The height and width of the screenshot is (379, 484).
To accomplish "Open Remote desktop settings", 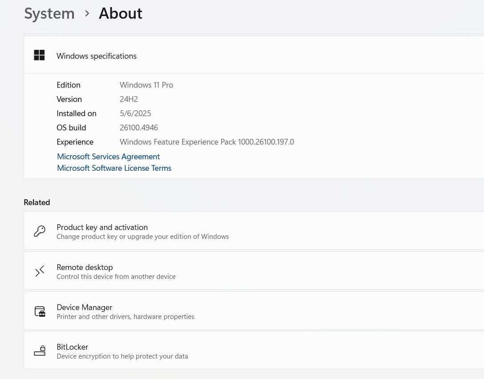I will pyautogui.click(x=254, y=271).
